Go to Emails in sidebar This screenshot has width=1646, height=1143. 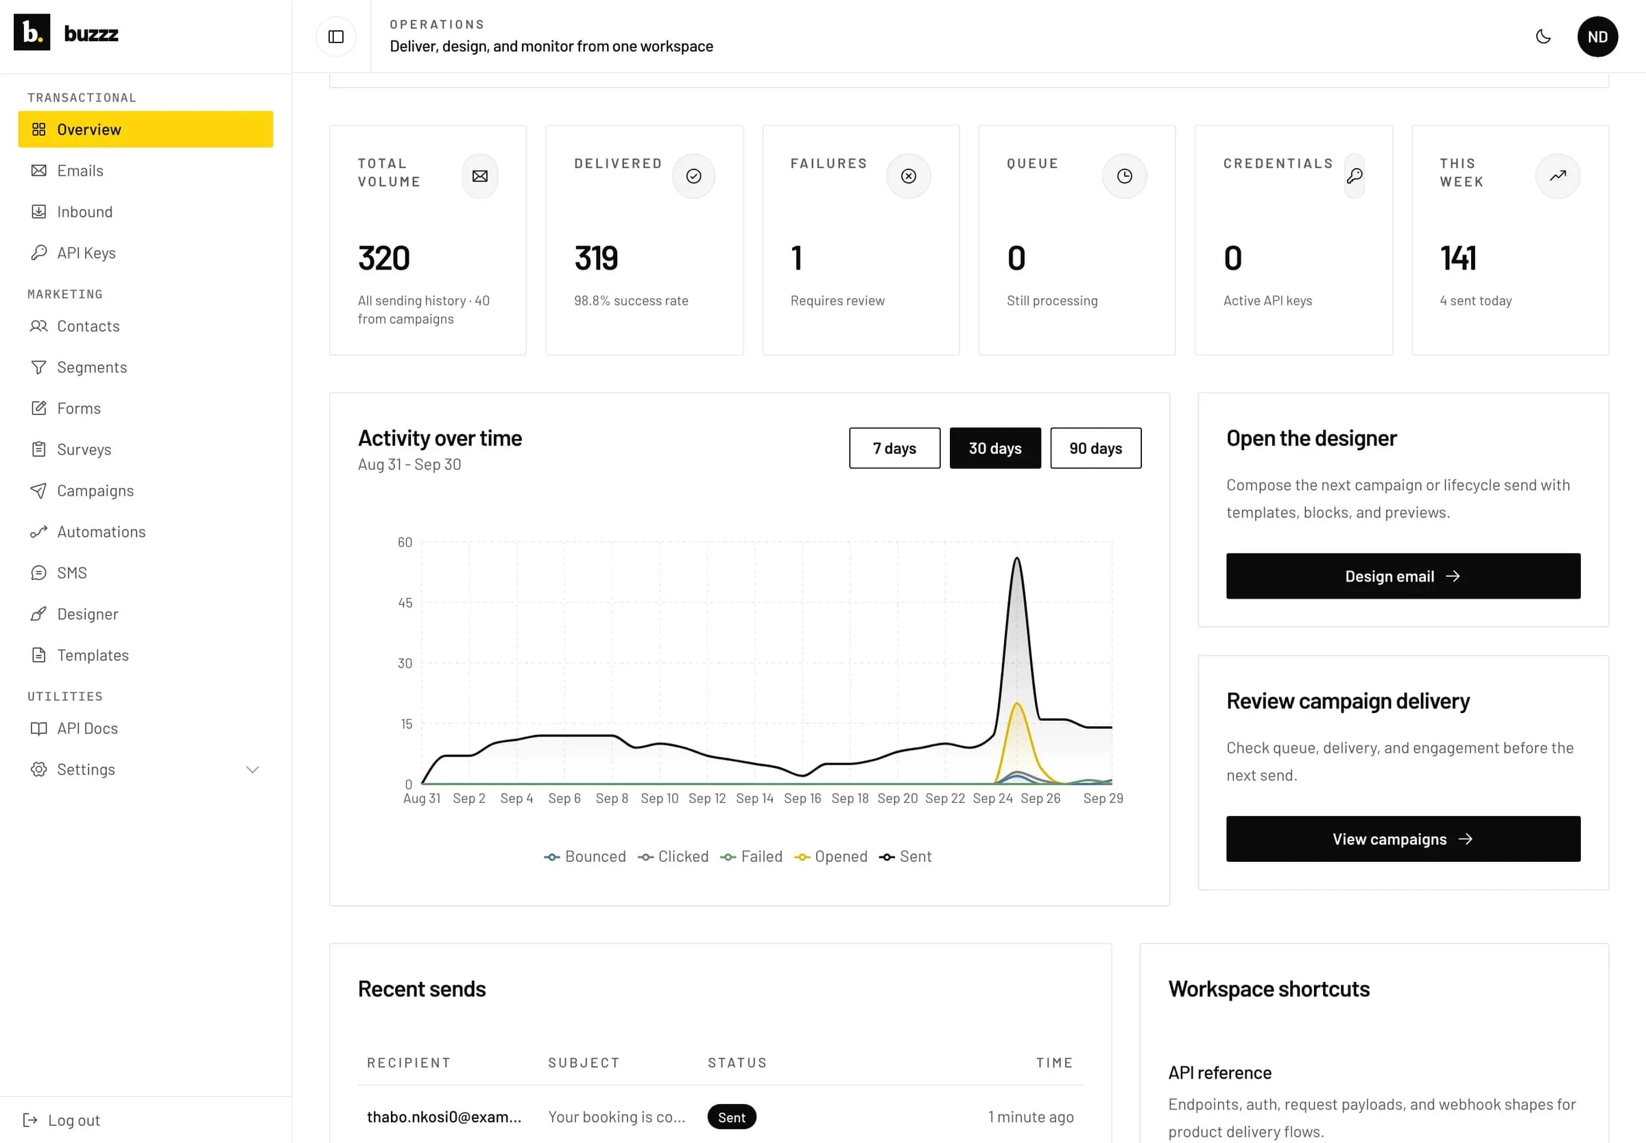(x=145, y=171)
